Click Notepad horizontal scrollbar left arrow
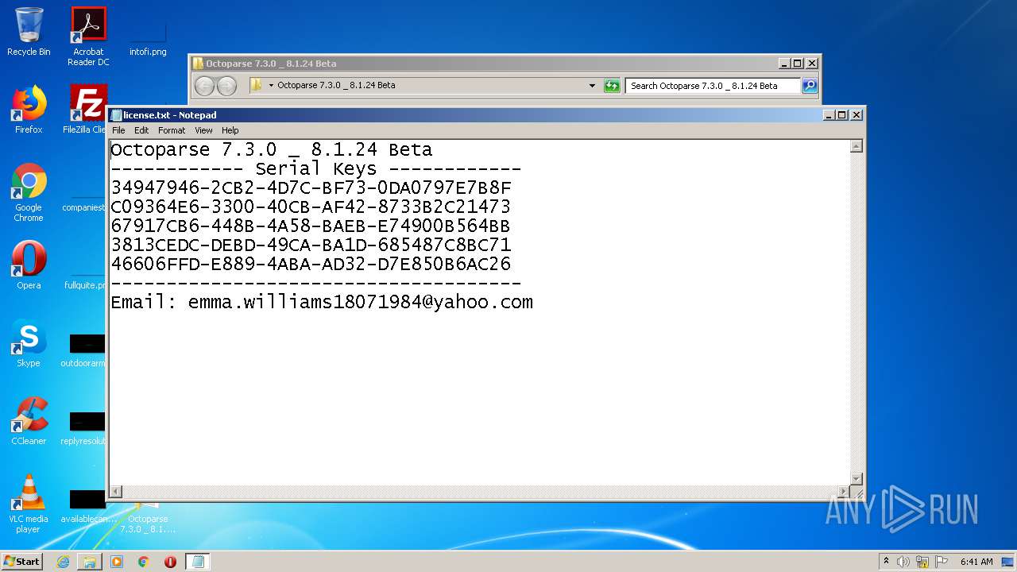Image resolution: width=1017 pixels, height=572 pixels. pos(116,492)
